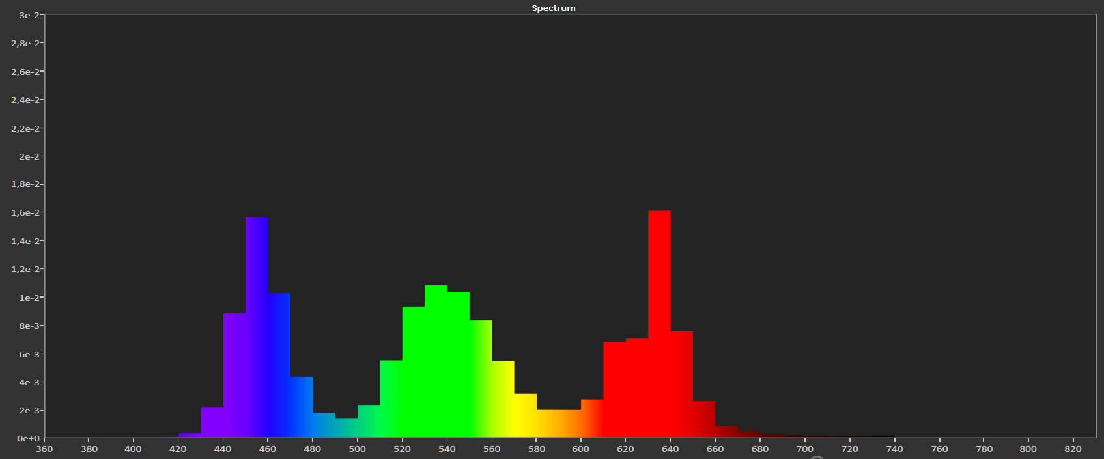Select the 0e+0 origin axis label
The image size is (1104, 459).
coord(28,438)
